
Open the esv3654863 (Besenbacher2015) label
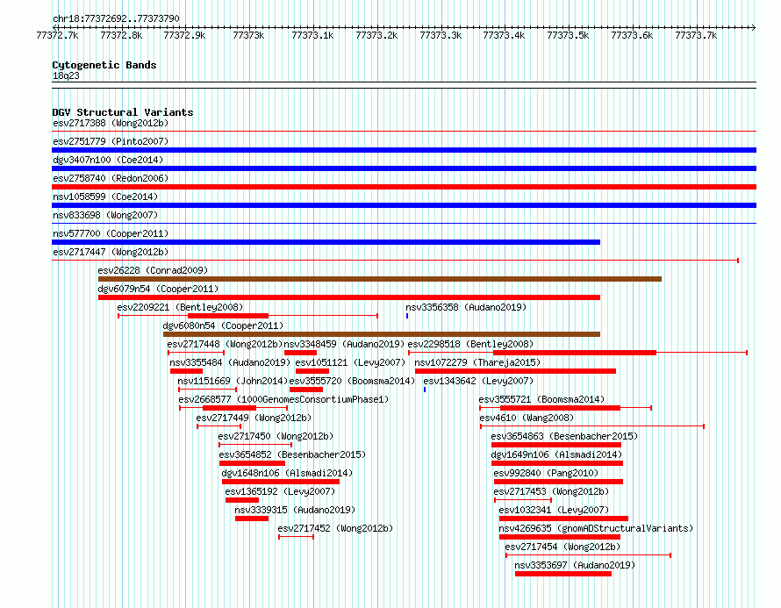564,436
